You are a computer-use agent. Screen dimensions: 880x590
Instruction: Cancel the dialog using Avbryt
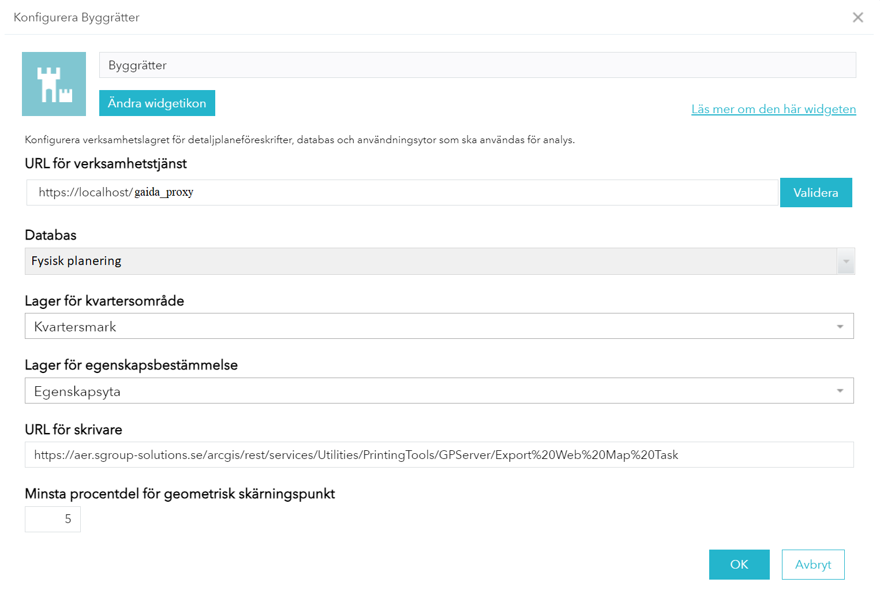coord(812,565)
